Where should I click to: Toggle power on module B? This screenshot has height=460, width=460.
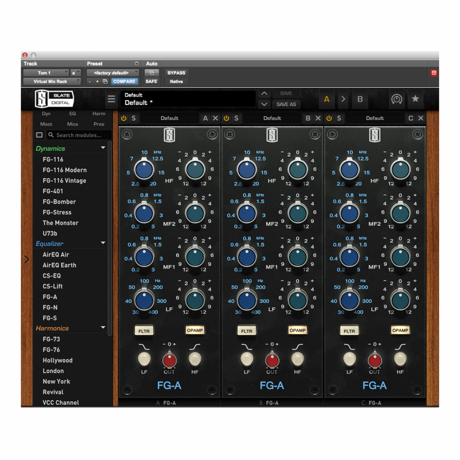[227, 118]
